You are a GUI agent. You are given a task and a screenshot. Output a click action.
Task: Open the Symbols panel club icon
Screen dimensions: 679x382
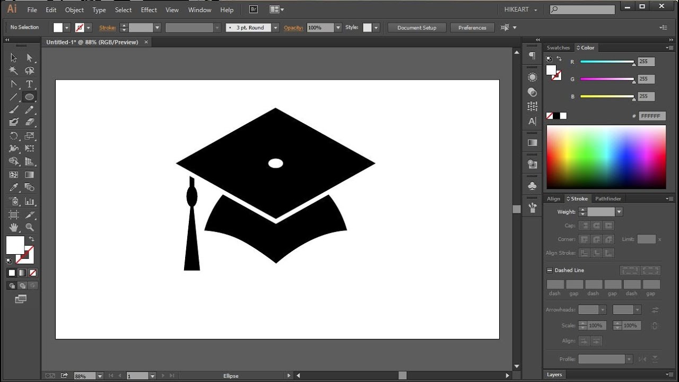532,186
